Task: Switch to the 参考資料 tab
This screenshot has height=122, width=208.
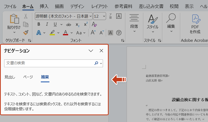Action: pos(123,6)
